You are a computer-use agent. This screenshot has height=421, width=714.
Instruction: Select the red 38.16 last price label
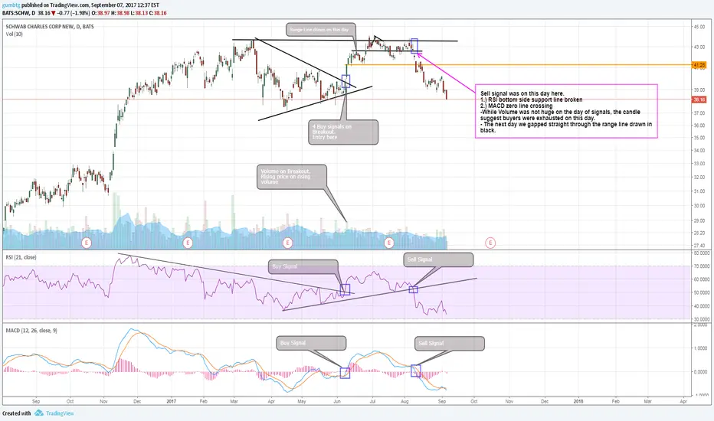[699, 100]
